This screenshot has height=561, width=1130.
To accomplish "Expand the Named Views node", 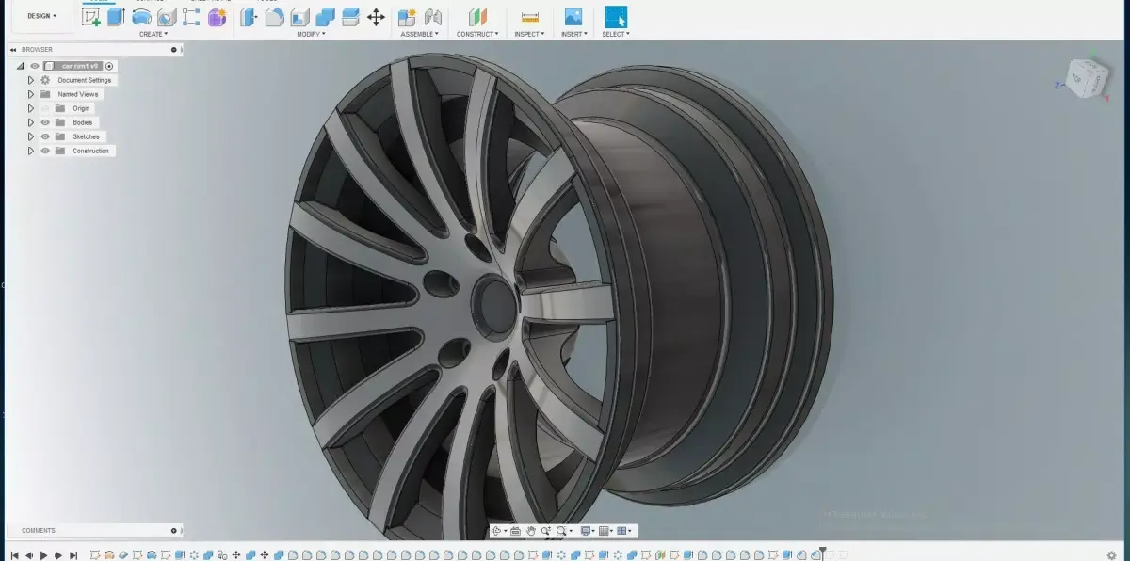I will pyautogui.click(x=31, y=94).
